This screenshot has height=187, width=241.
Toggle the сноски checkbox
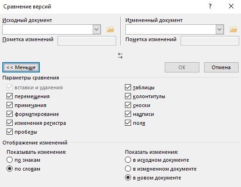click(x=128, y=105)
